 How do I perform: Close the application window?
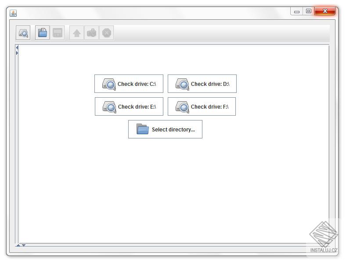click(x=325, y=11)
